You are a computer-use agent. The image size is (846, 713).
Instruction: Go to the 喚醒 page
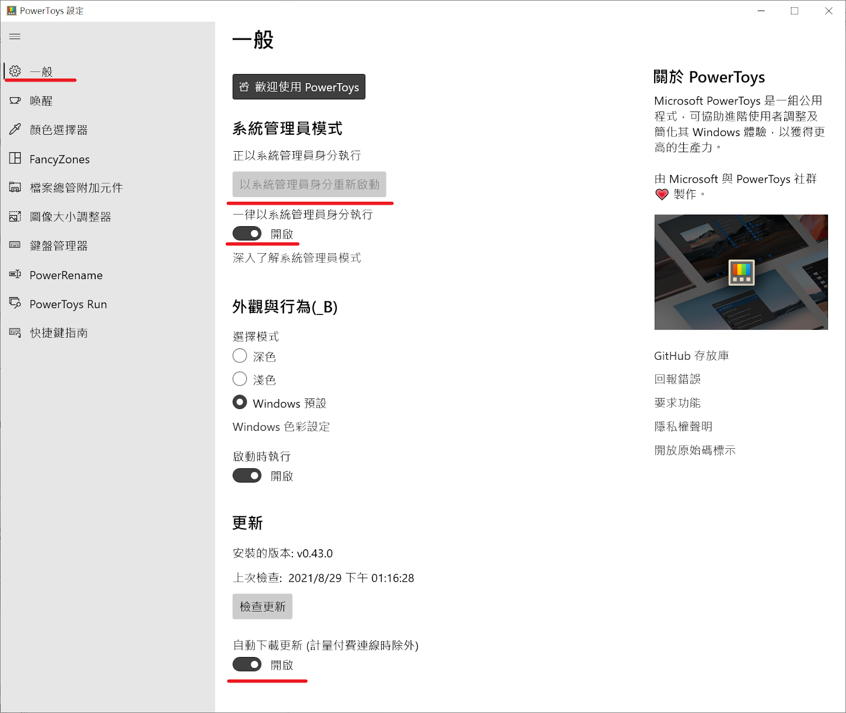(x=107, y=100)
